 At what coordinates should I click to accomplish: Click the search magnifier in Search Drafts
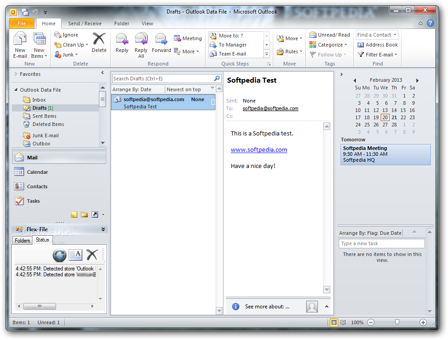tap(217, 78)
